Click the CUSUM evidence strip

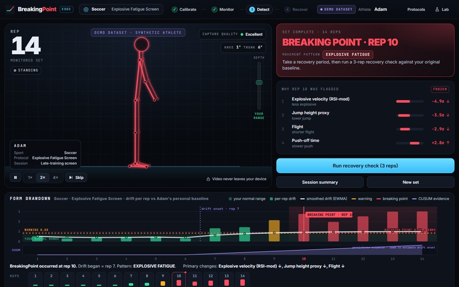pos(229,250)
